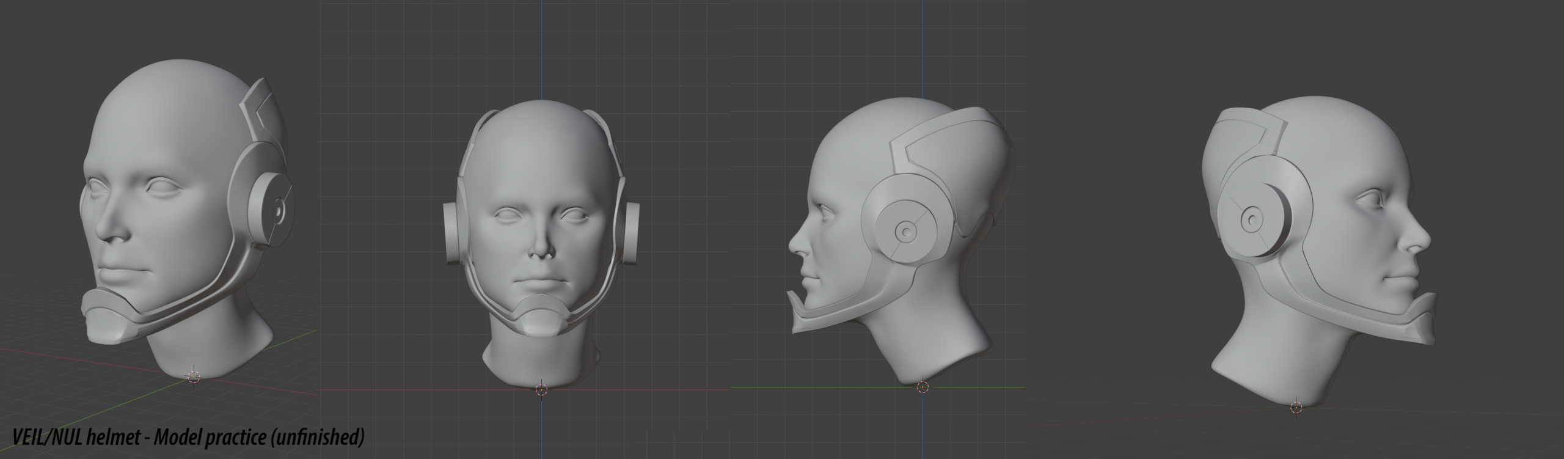This screenshot has height=459, width=1564.
Task: Click the 3D cursor under the front-view head
Action: 541,389
